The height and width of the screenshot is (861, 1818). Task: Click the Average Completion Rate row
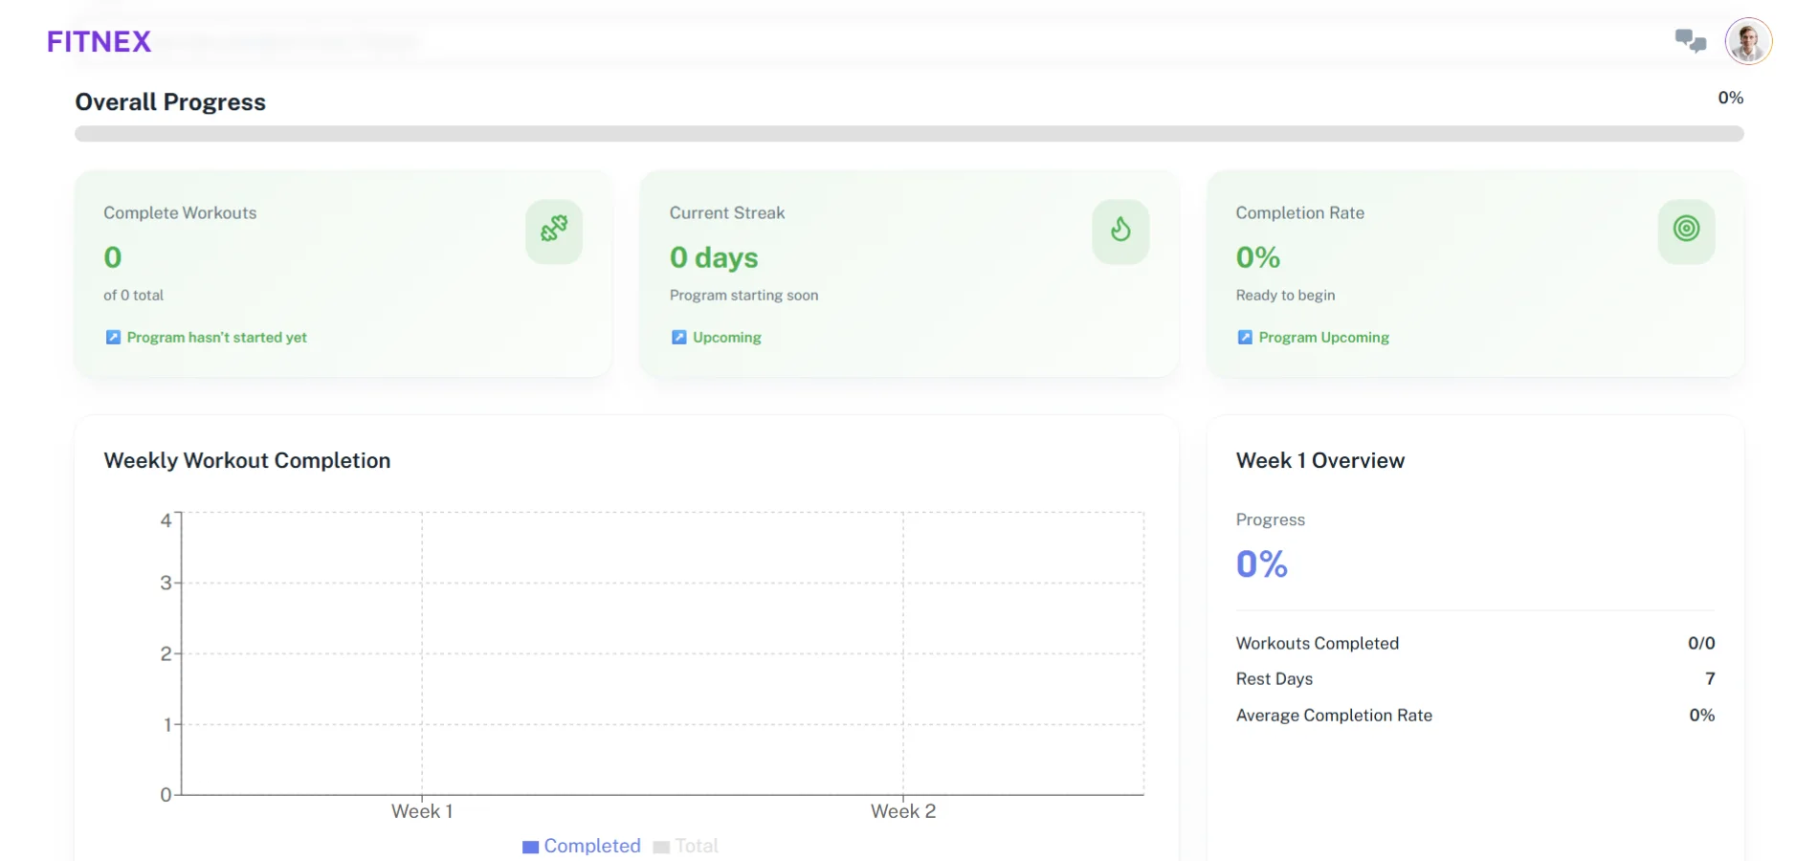(x=1474, y=716)
